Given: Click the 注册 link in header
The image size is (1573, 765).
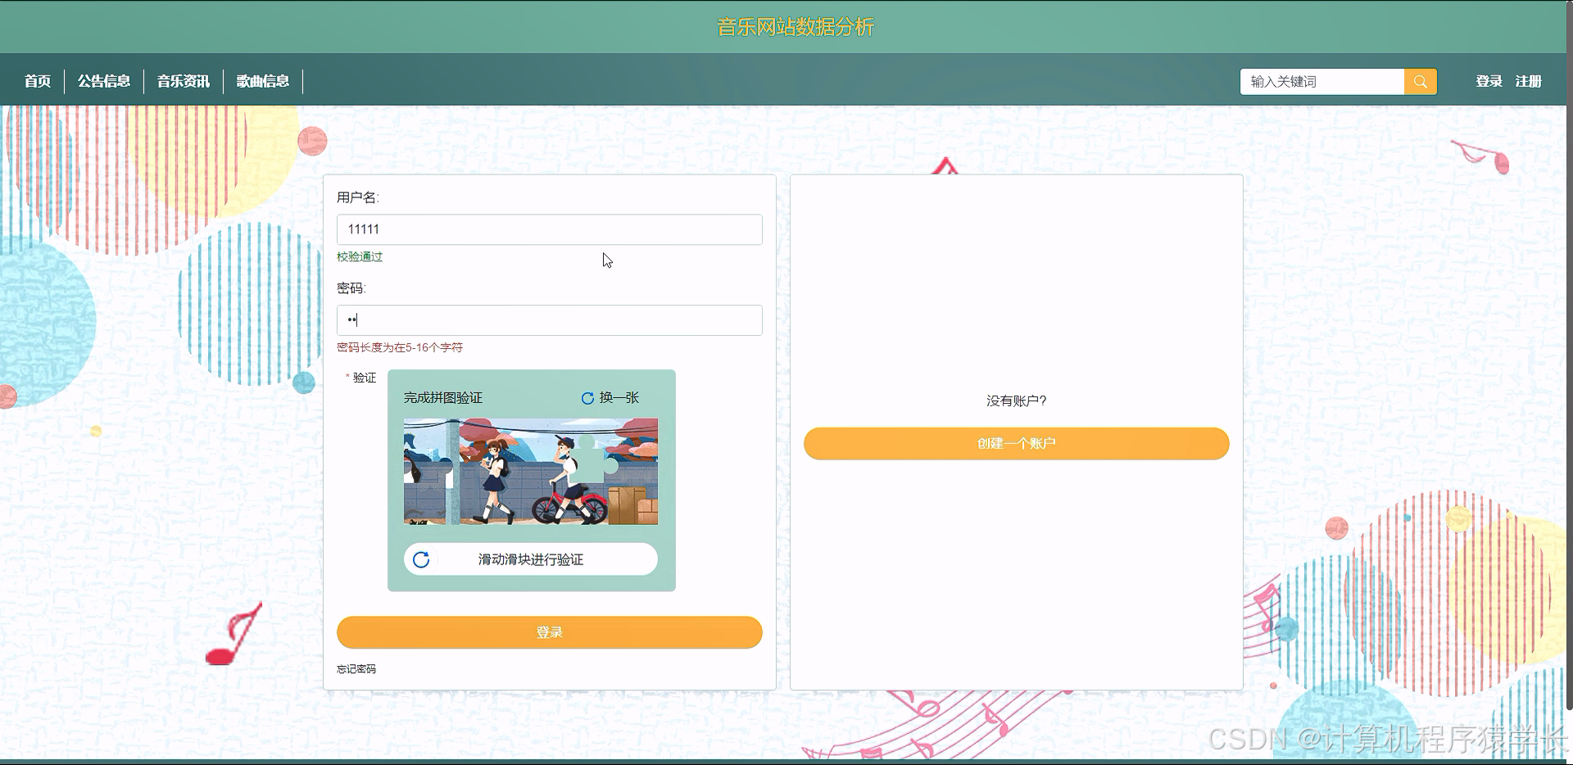Looking at the screenshot, I should (x=1528, y=81).
